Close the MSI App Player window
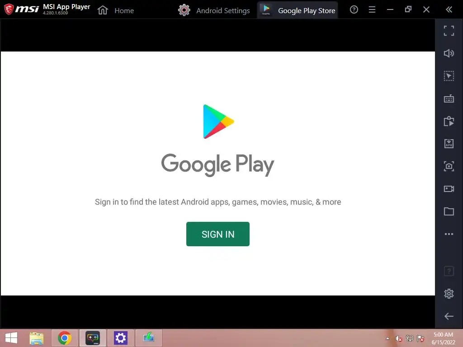463x347 pixels. click(426, 10)
